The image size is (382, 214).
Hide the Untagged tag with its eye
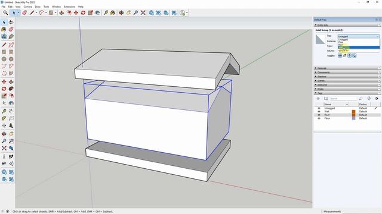click(x=319, y=108)
